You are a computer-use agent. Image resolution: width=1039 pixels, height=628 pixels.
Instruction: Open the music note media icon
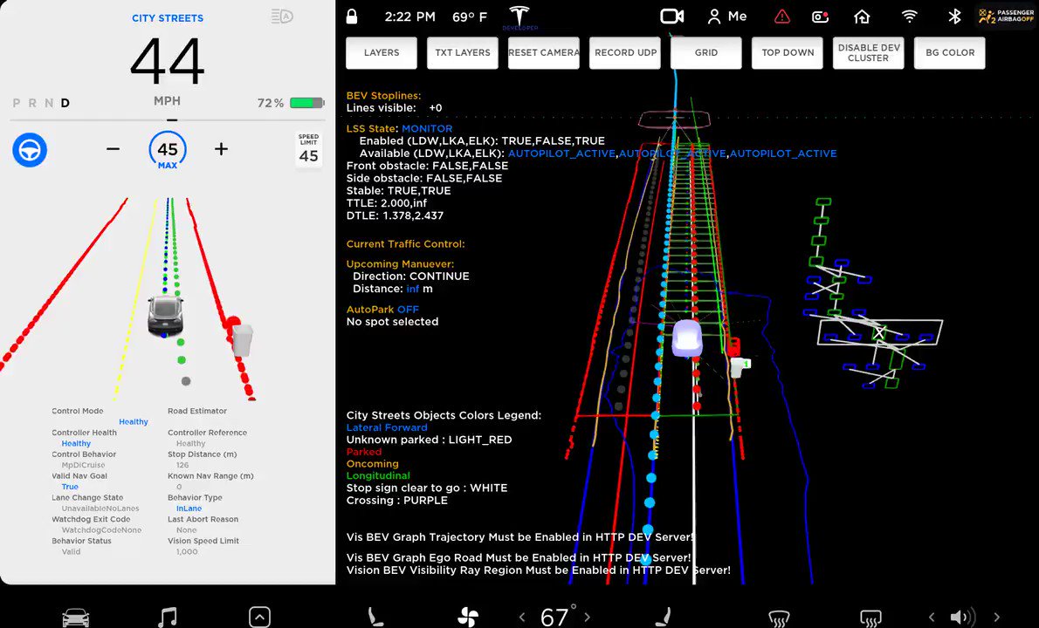[x=168, y=617]
